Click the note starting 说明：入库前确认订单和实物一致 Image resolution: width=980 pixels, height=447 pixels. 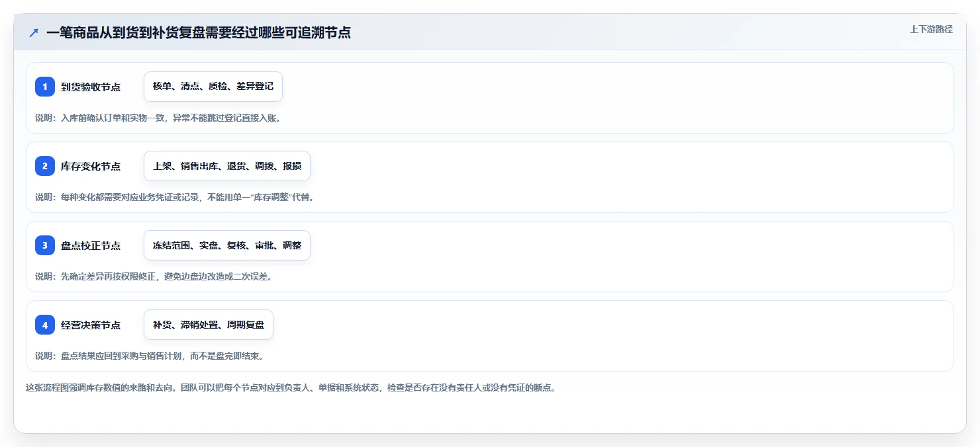click(158, 118)
